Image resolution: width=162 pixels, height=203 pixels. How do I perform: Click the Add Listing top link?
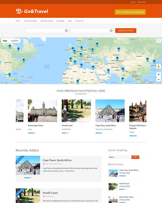click(x=142, y=2)
